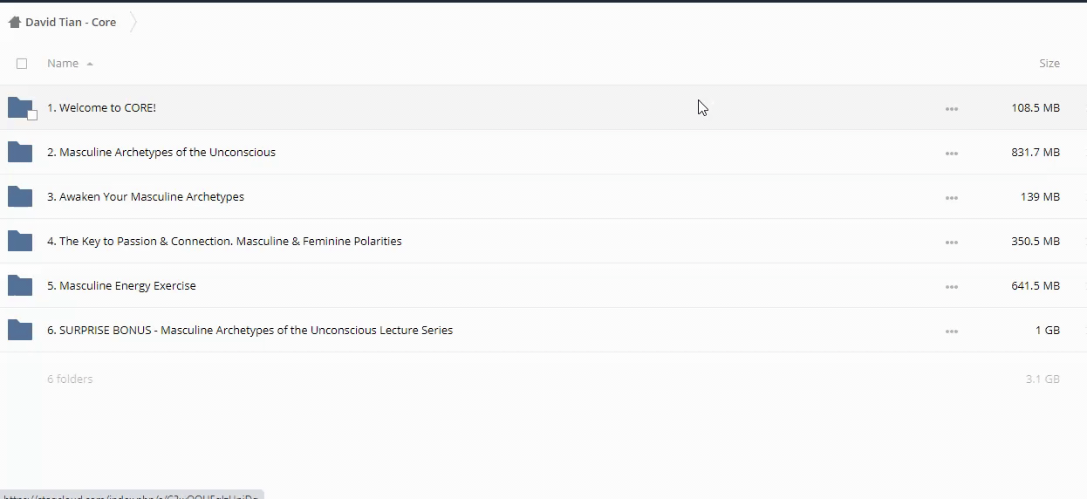Expand actions menu for the Key to Passion folder
The height and width of the screenshot is (499, 1087).
click(x=951, y=243)
